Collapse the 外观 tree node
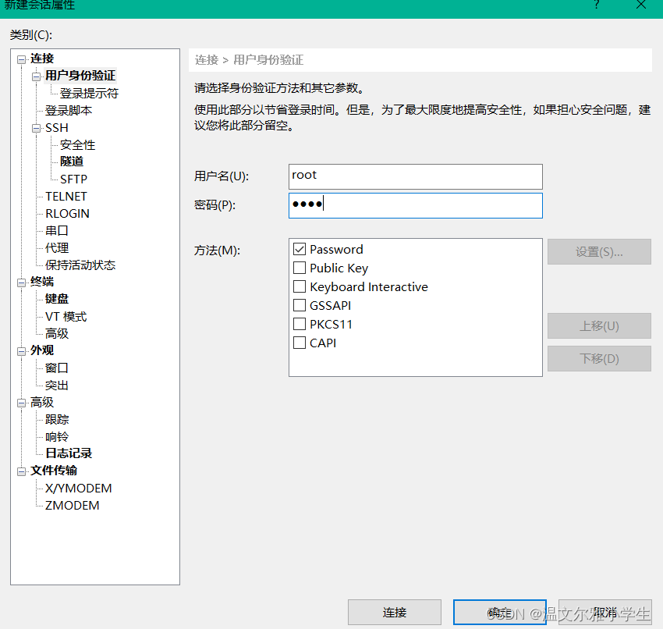 tap(21, 351)
